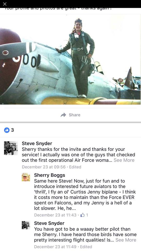View the pilot on airplane photo

pyautogui.click(x=70, y=59)
